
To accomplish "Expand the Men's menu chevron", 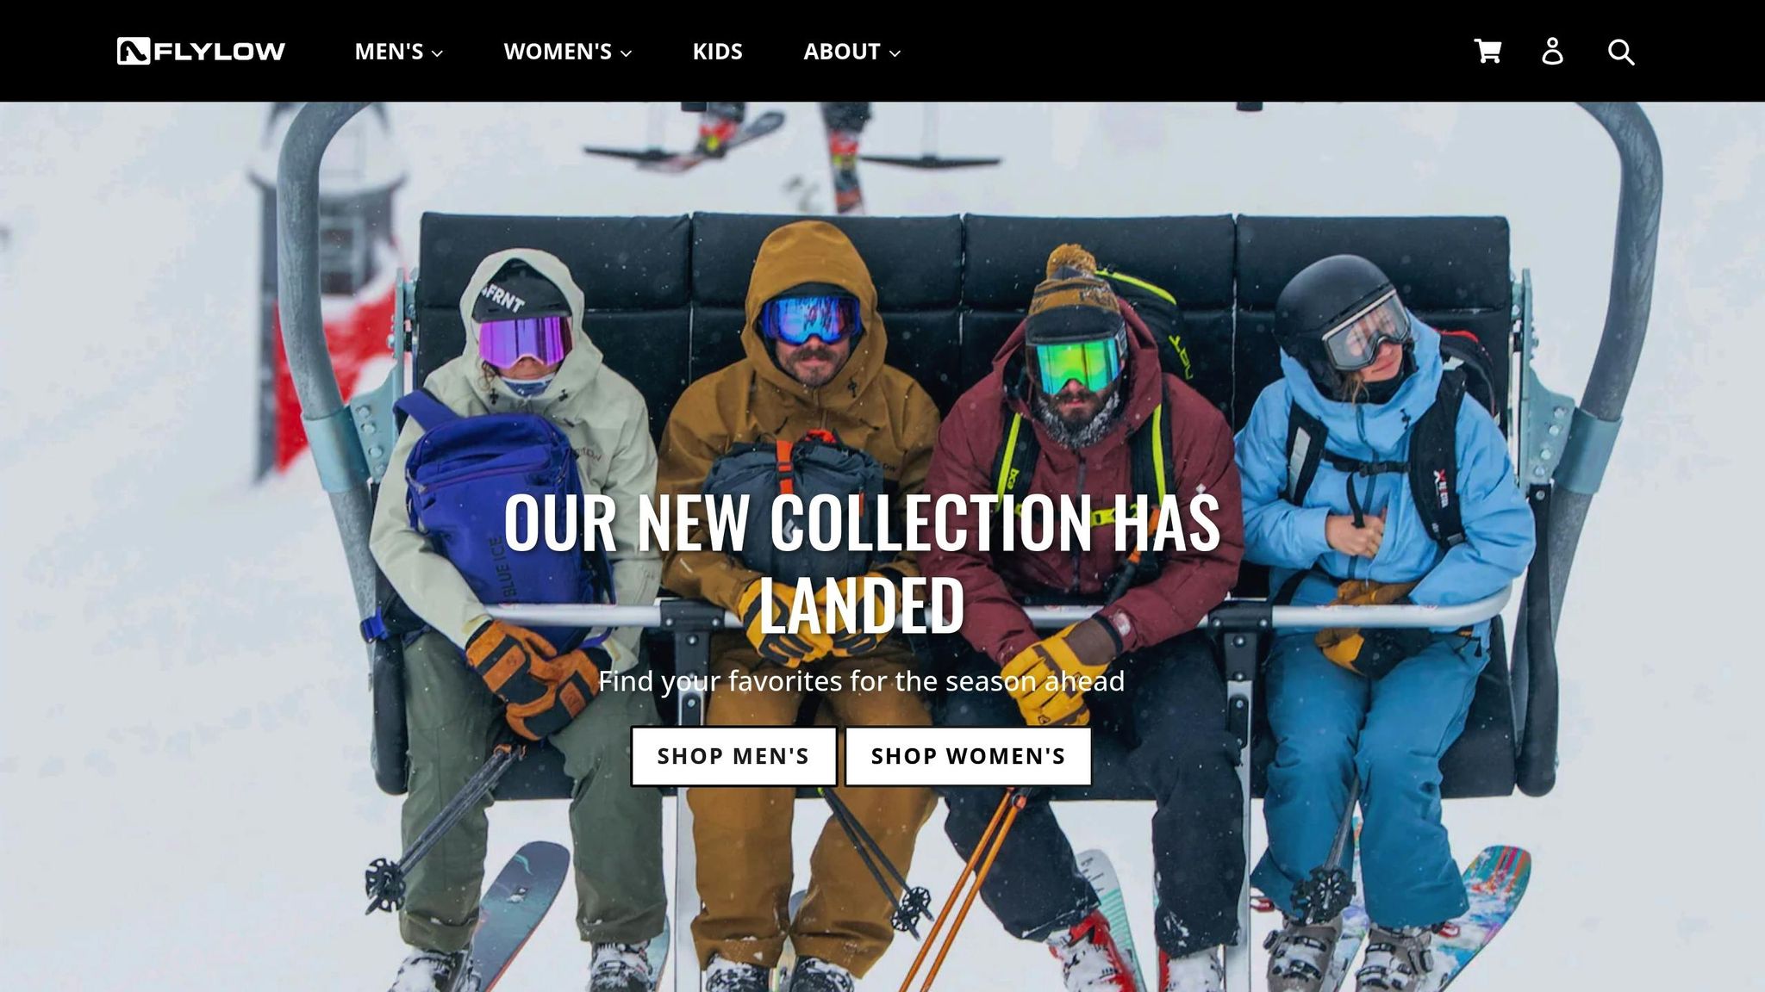I will click(x=437, y=53).
